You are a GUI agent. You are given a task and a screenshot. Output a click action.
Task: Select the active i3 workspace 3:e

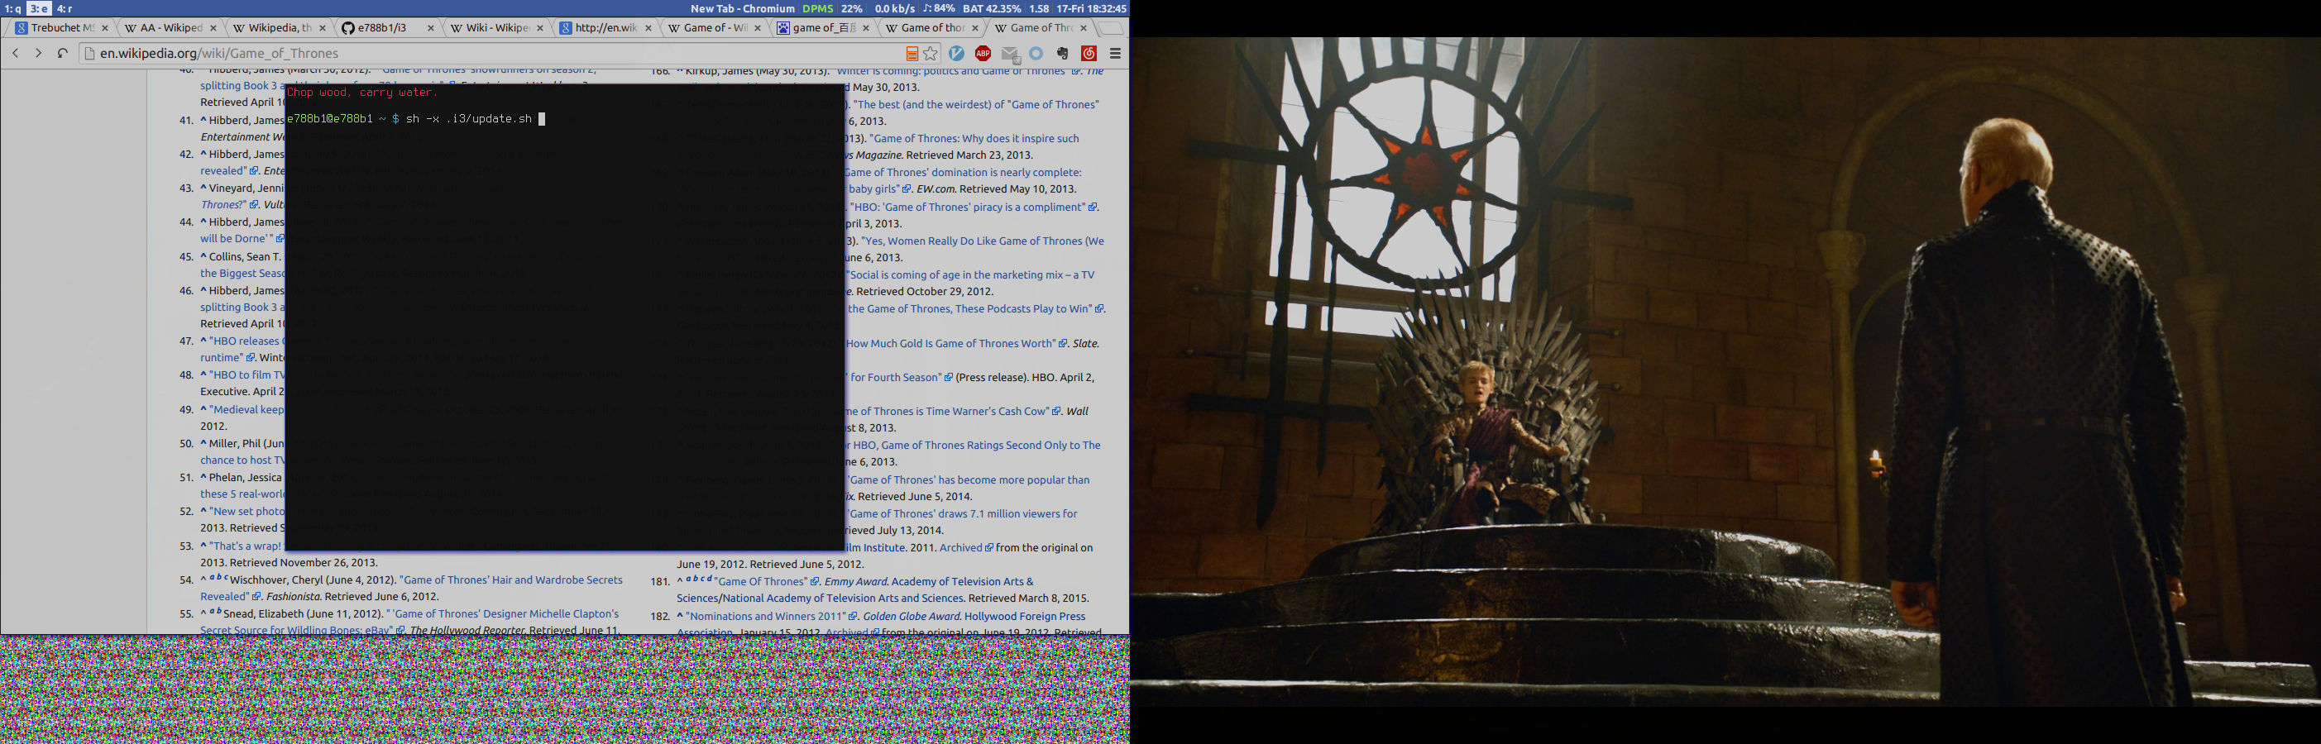coord(39,8)
